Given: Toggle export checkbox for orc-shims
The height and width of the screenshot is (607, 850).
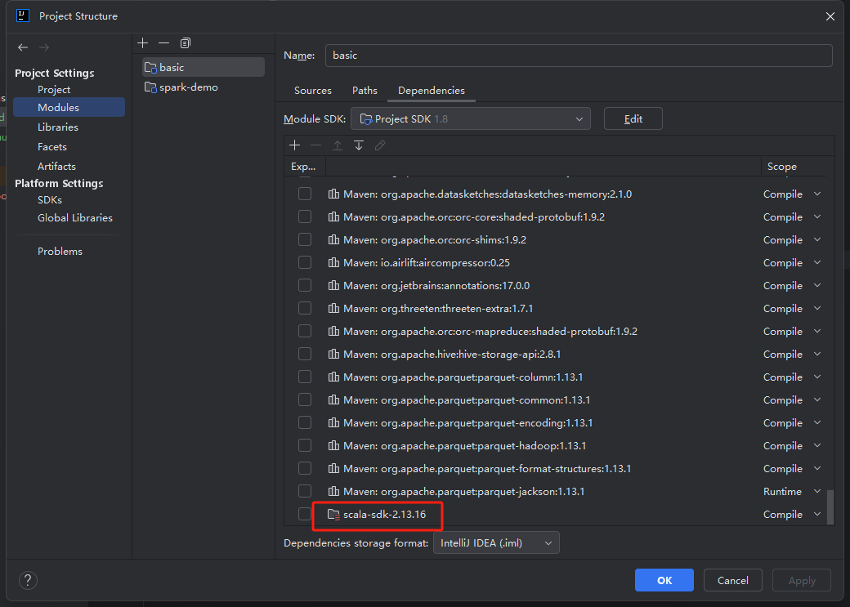Looking at the screenshot, I should [305, 239].
